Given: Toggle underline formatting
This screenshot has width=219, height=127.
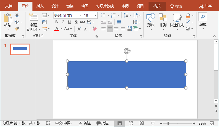Looking at the screenshot, I should [x=69, y=22].
